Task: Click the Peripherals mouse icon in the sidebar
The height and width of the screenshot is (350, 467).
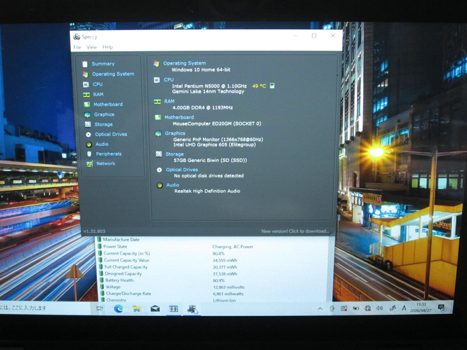Action: [89, 154]
